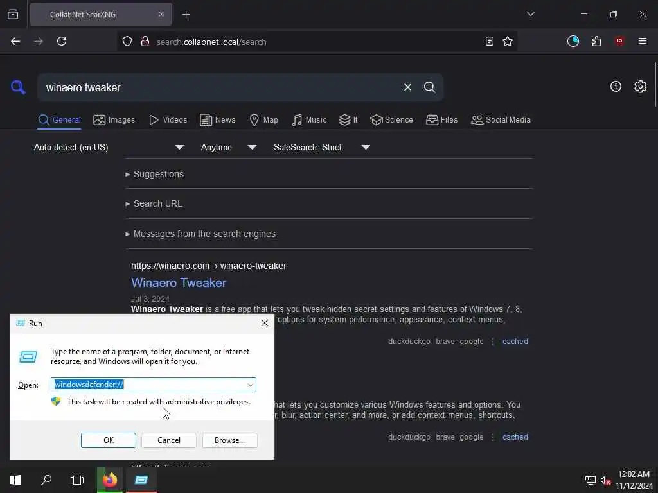
Task: Clear the search query with X icon
Action: 407,87
